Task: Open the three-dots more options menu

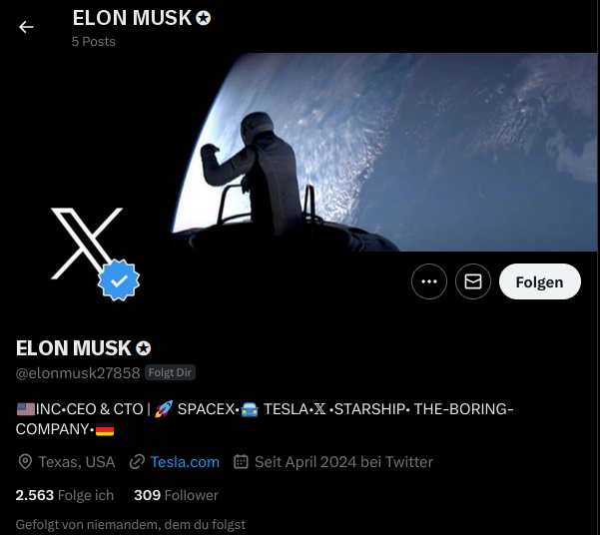Action: pyautogui.click(x=429, y=281)
